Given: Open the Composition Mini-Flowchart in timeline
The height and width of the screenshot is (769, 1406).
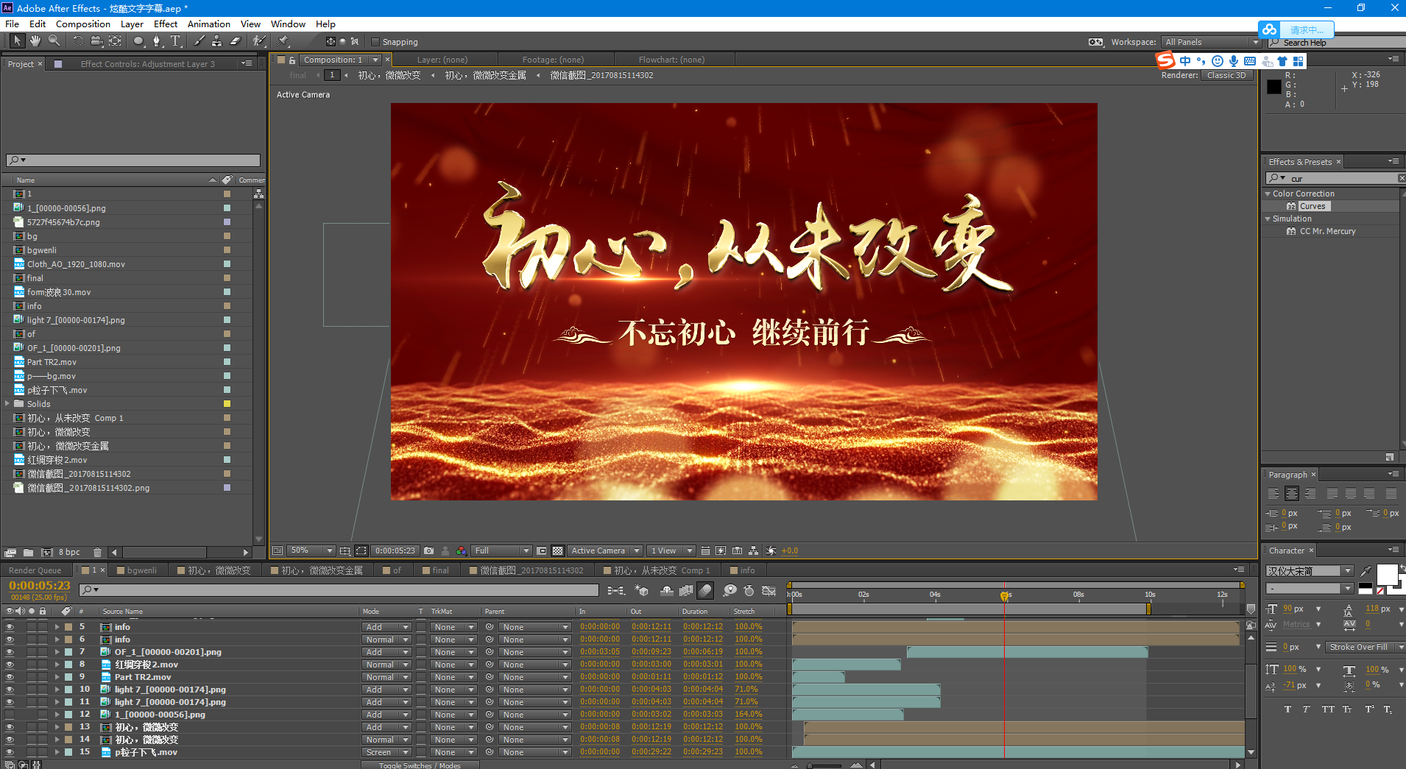Looking at the screenshot, I should 616,590.
